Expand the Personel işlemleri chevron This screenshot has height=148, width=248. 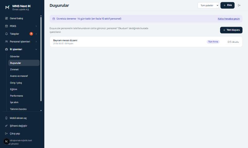[x=36, y=41]
